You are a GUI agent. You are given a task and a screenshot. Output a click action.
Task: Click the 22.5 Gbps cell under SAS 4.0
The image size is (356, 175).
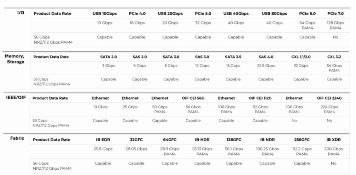pos(266,66)
